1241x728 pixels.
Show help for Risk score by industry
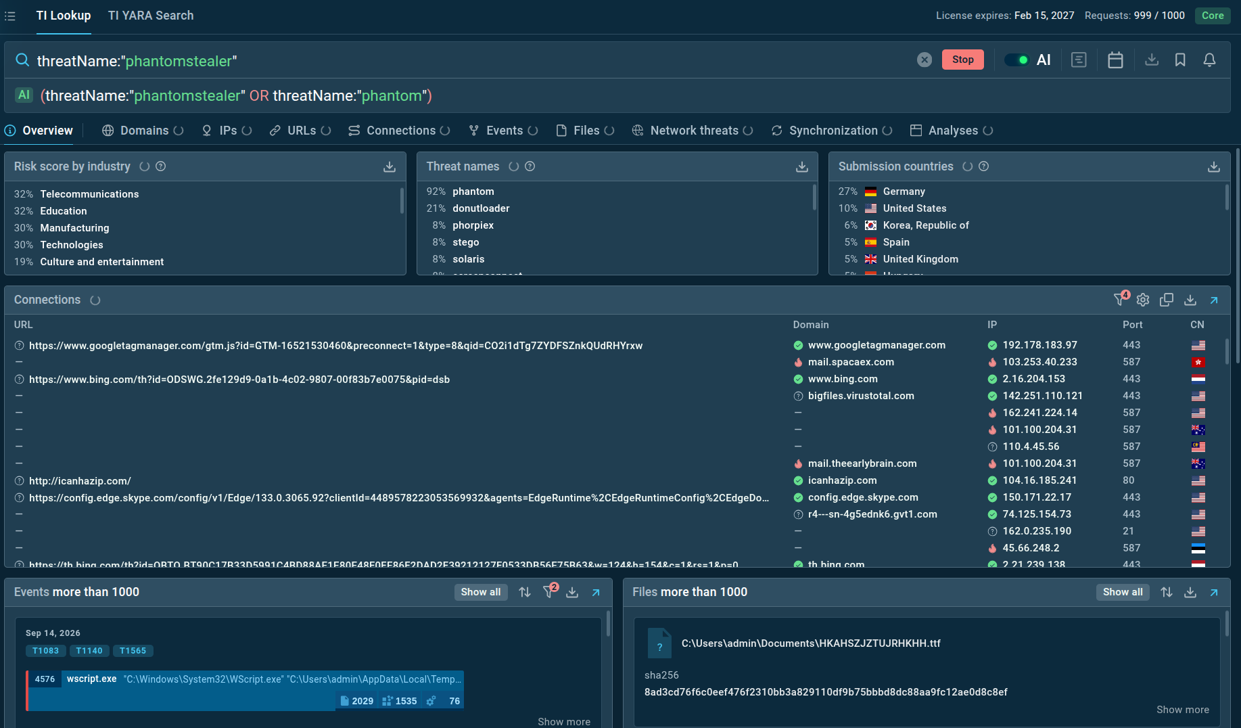click(x=161, y=166)
